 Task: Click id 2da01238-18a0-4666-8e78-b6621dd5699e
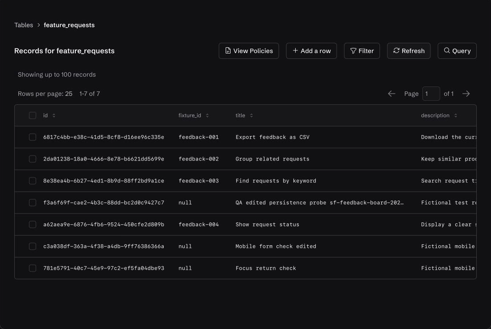(x=103, y=159)
